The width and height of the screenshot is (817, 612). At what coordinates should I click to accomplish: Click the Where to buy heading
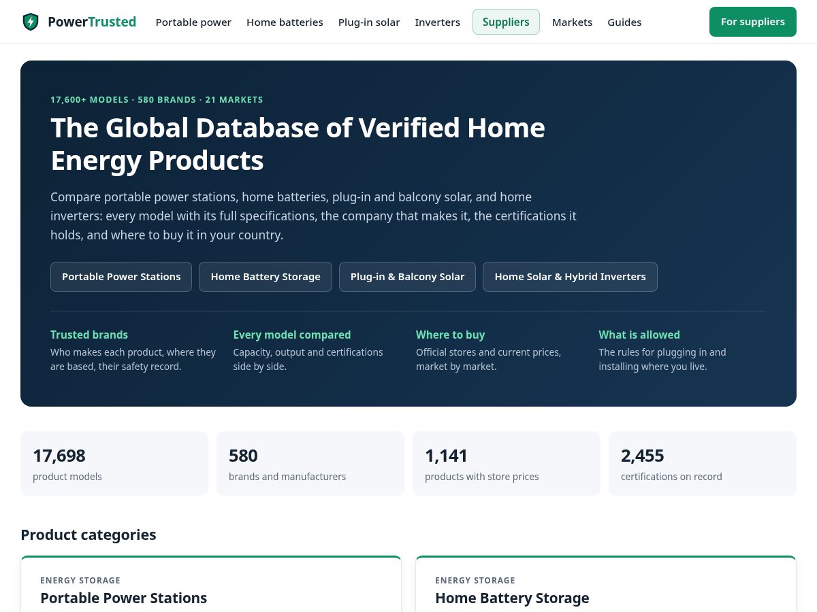coord(450,335)
